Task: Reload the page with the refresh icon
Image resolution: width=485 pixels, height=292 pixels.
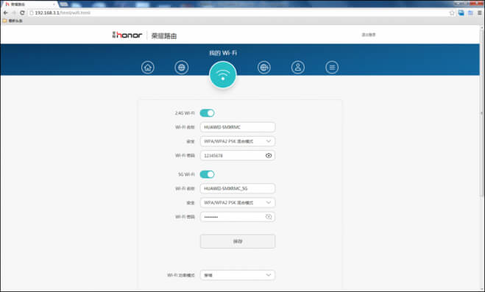Action: pyautogui.click(x=22, y=13)
